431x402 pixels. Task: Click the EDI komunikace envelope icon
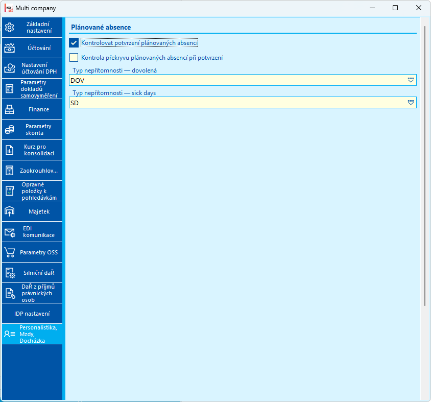(10, 232)
